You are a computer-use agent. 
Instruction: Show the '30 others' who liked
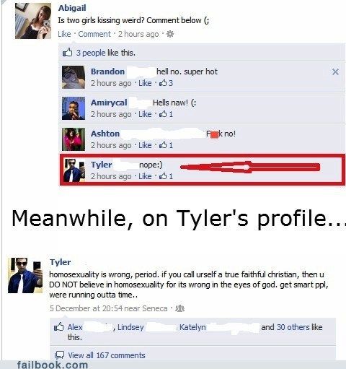[293, 327]
